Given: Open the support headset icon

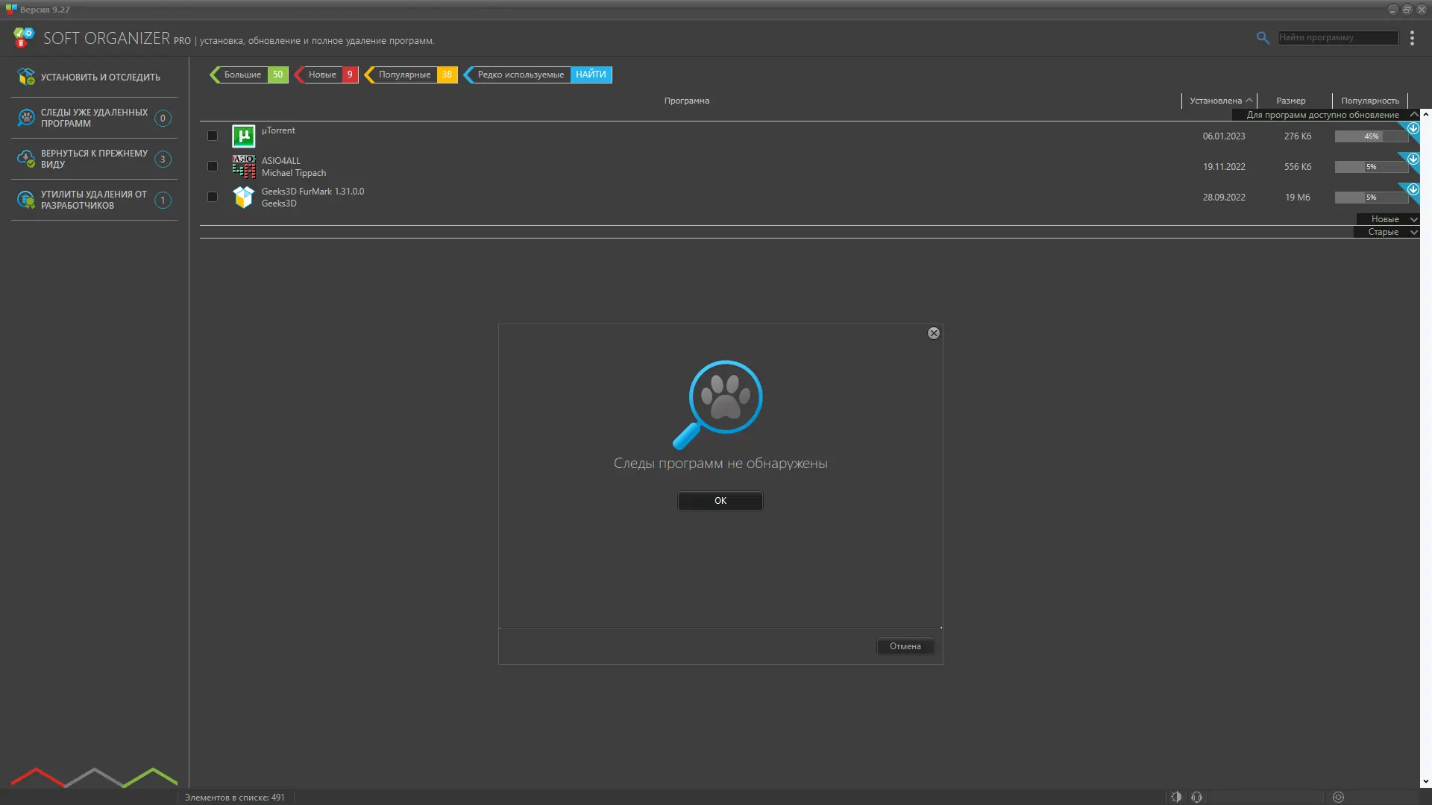Looking at the screenshot, I should click(1196, 797).
